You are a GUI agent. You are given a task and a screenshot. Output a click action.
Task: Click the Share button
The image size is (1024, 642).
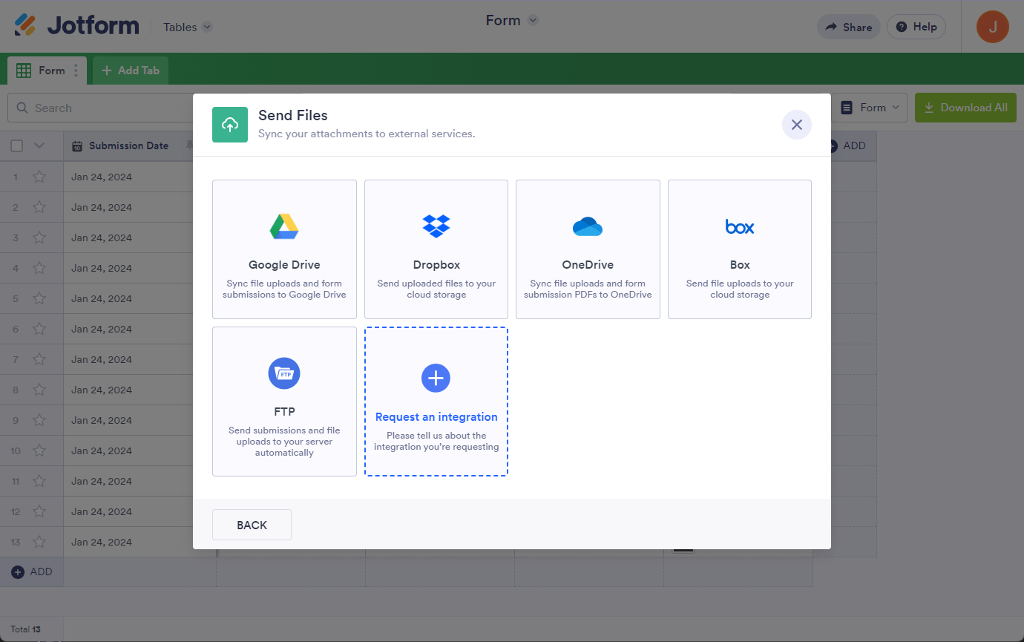tap(848, 27)
